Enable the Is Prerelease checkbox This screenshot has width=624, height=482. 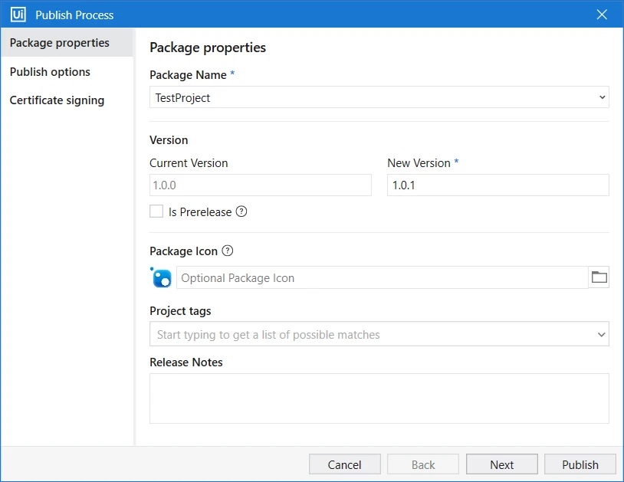coord(156,211)
